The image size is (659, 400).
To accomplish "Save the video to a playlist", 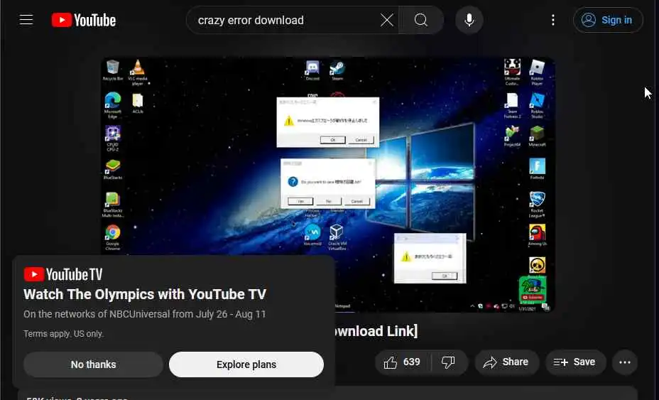I will (x=575, y=362).
